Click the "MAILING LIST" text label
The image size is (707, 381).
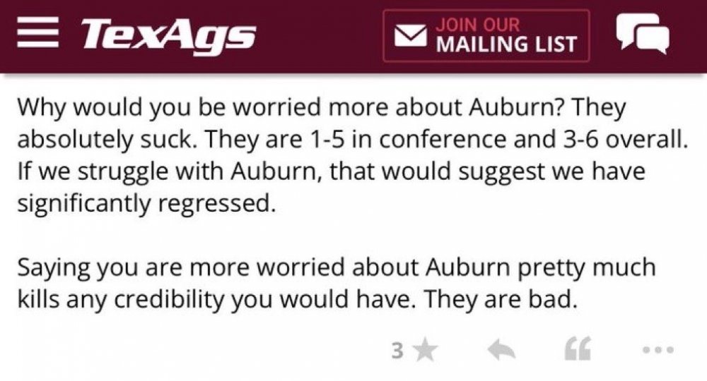(506, 45)
